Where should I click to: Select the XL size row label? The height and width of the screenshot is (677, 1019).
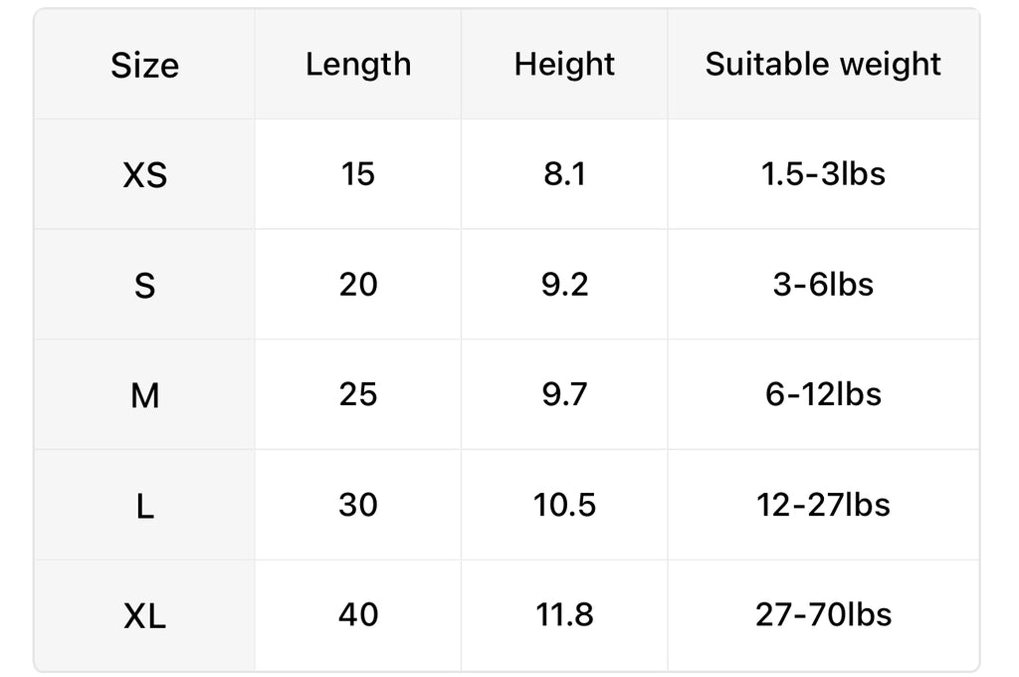(144, 616)
